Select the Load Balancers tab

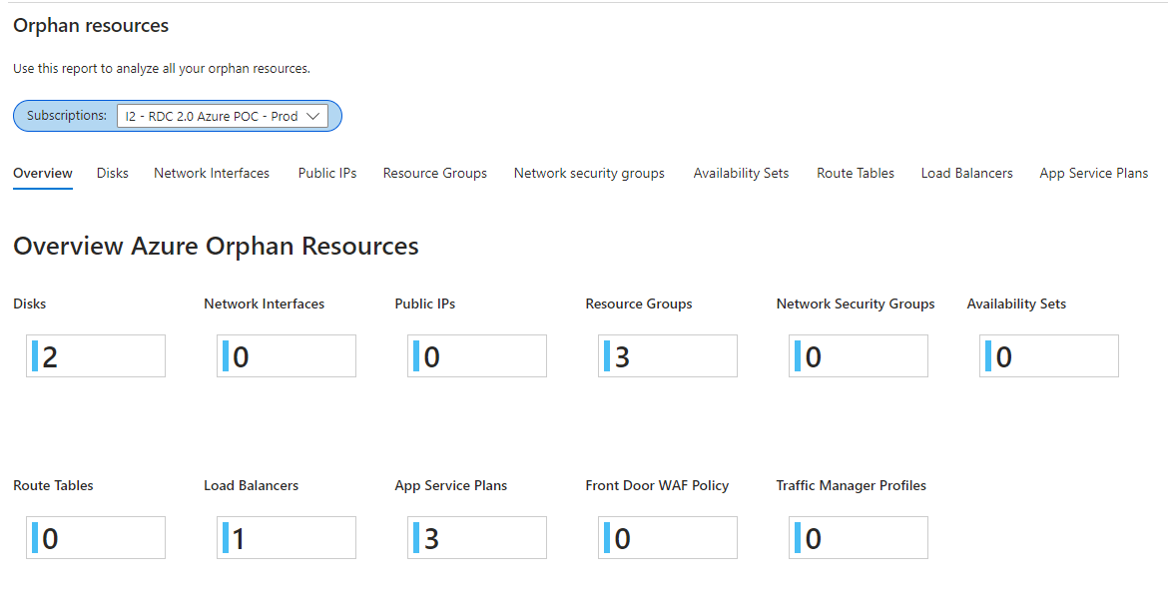click(967, 173)
